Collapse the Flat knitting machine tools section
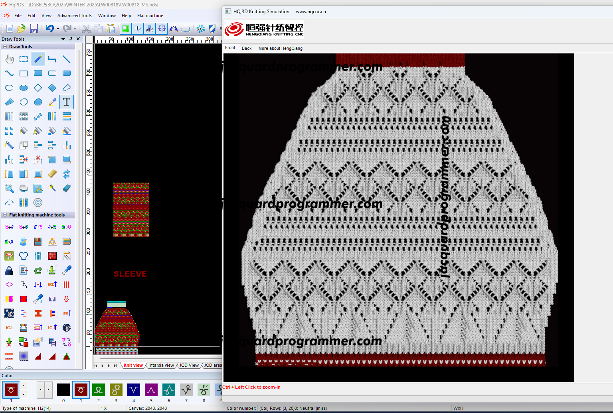Screen dimensions: 613x413 pyautogui.click(x=5, y=215)
